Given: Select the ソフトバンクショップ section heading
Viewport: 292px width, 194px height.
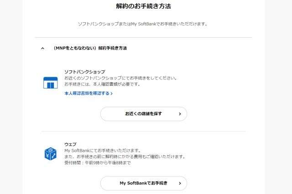Looking at the screenshot, I should [85, 72].
